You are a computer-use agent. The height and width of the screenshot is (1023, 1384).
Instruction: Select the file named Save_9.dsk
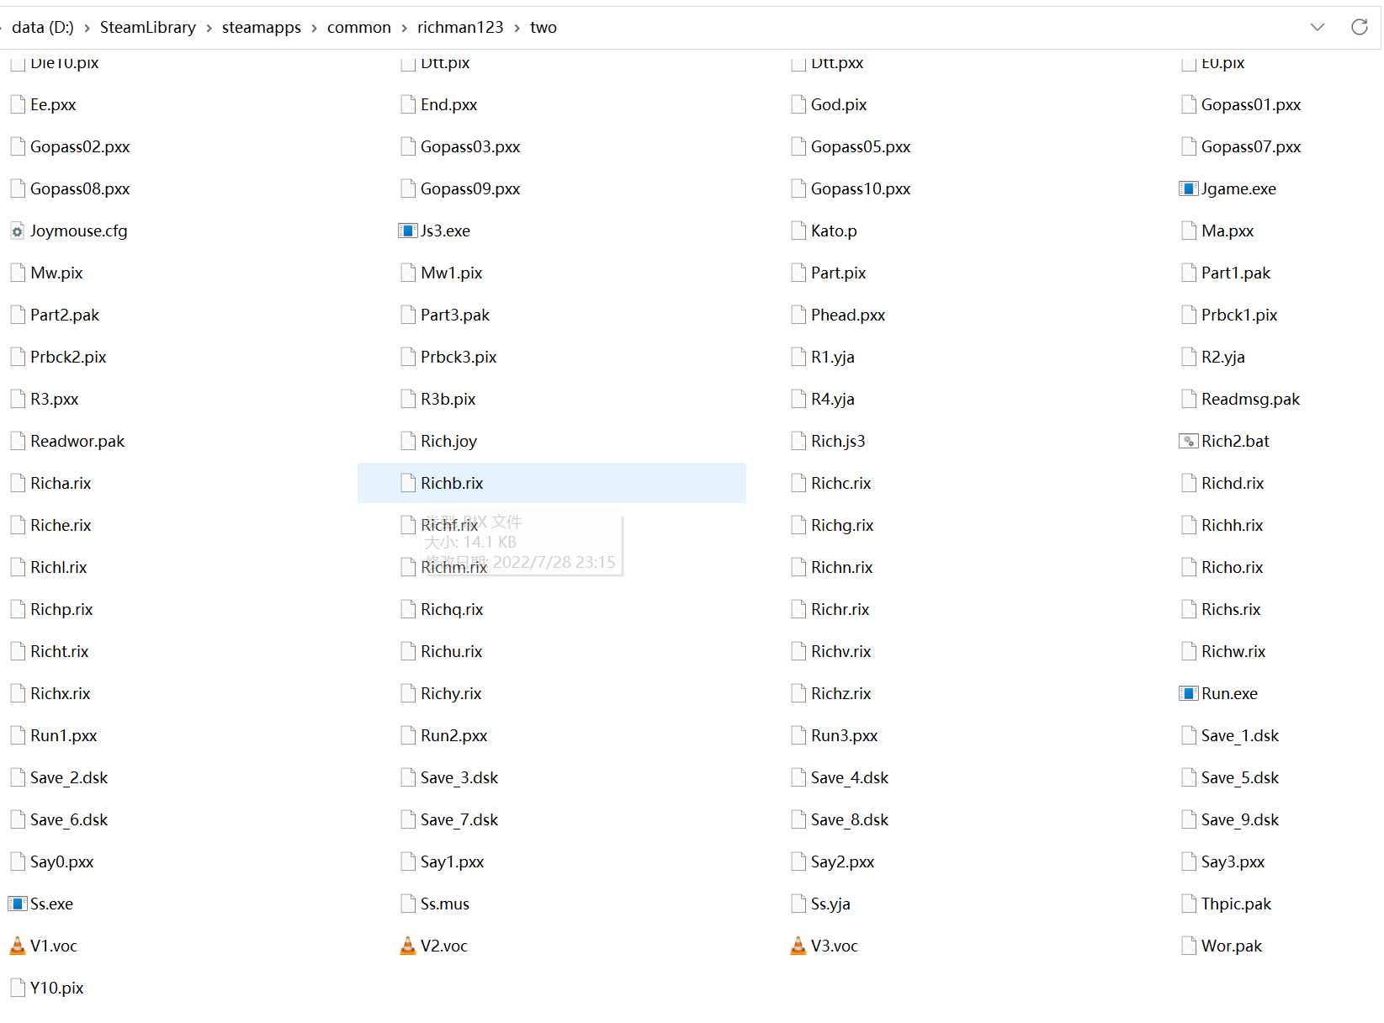[x=1240, y=819]
